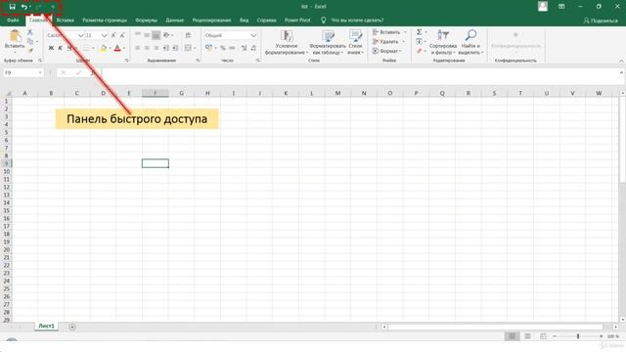Viewport: 626px width, 352px height.
Task: Click the Save icon in the quick access toolbar
Action: pyautogui.click(x=12, y=7)
